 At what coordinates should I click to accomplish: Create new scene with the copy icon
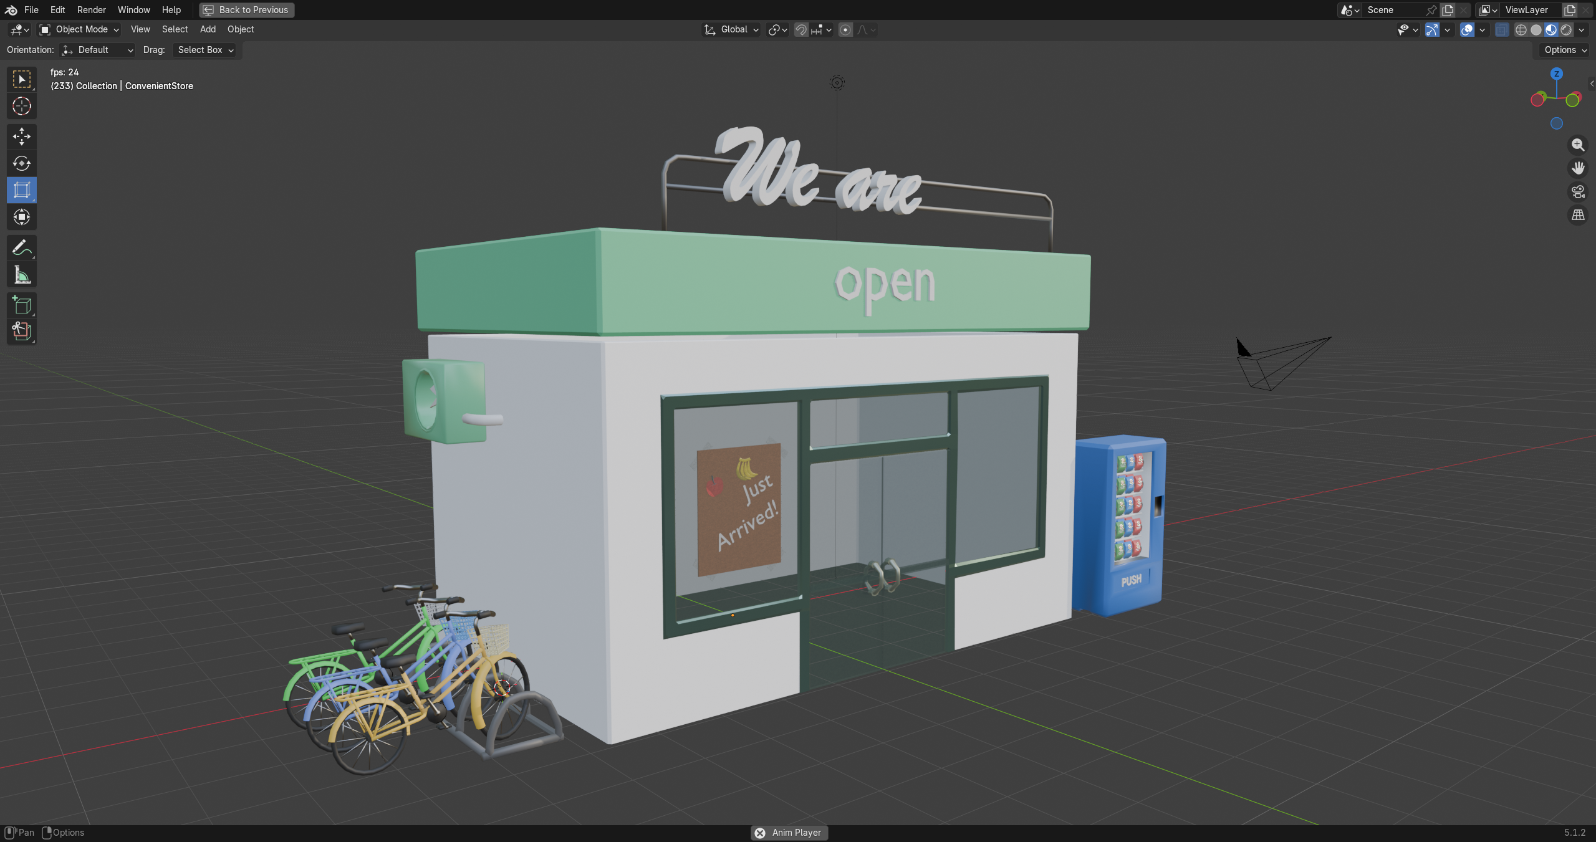1448,10
